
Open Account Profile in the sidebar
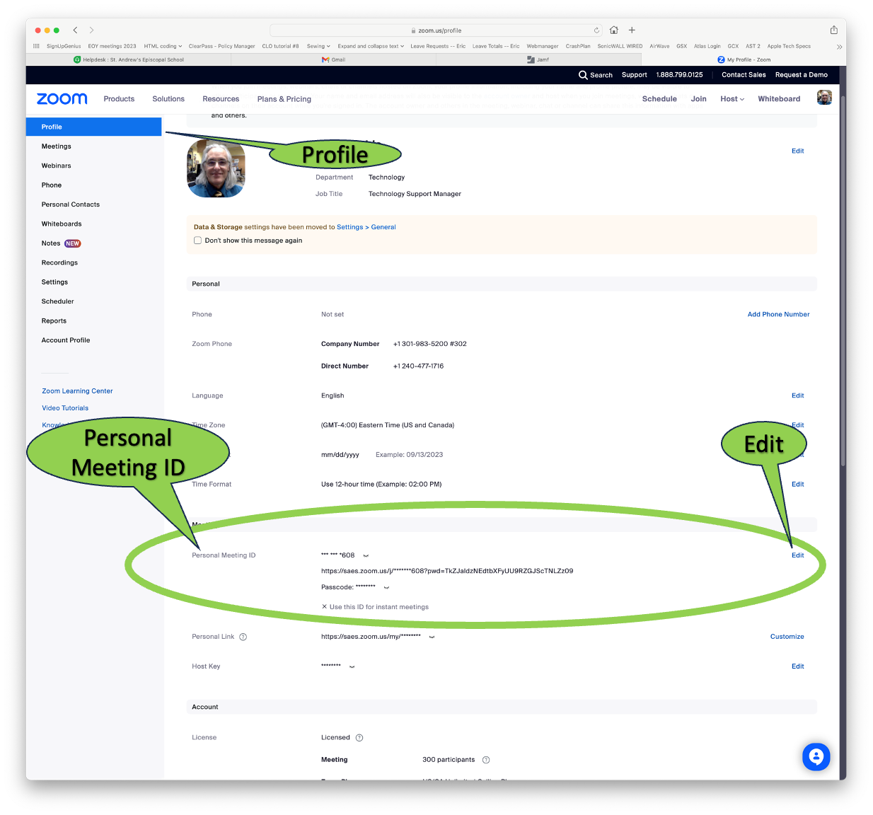[x=66, y=340]
